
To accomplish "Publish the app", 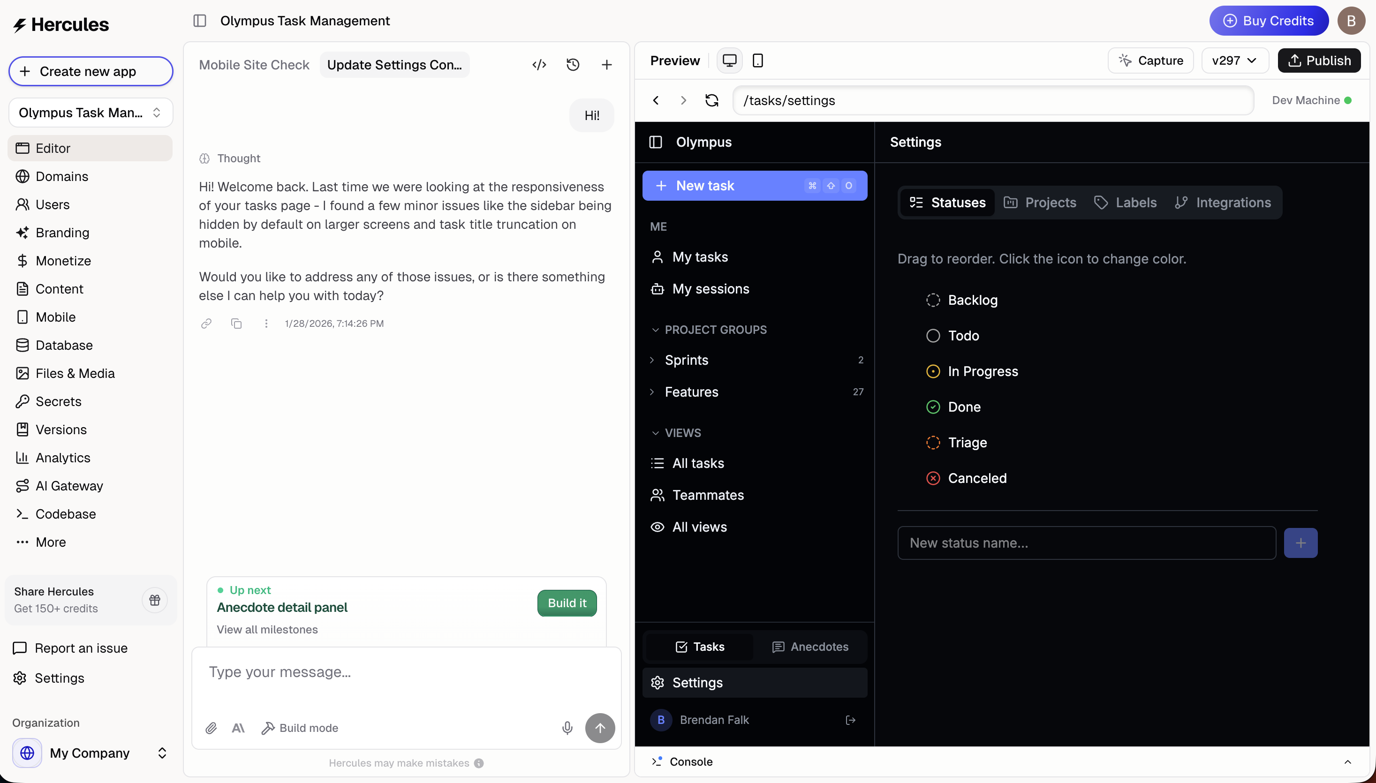I will click(x=1319, y=60).
